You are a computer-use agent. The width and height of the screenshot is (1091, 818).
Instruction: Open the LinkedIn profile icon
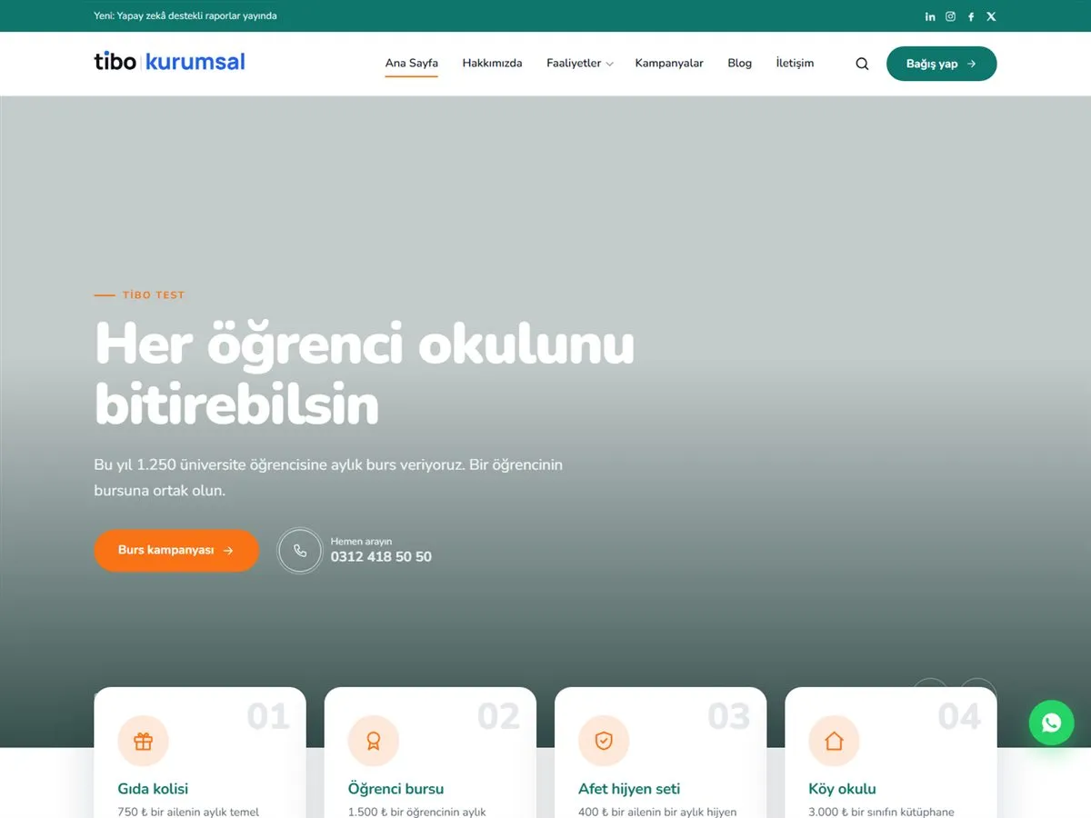tap(930, 16)
